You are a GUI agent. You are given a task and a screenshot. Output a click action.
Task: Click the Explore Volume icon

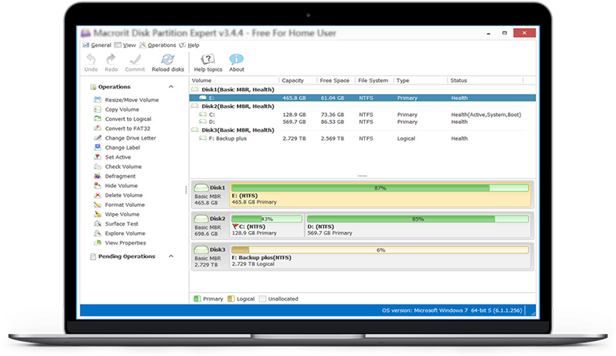point(97,233)
